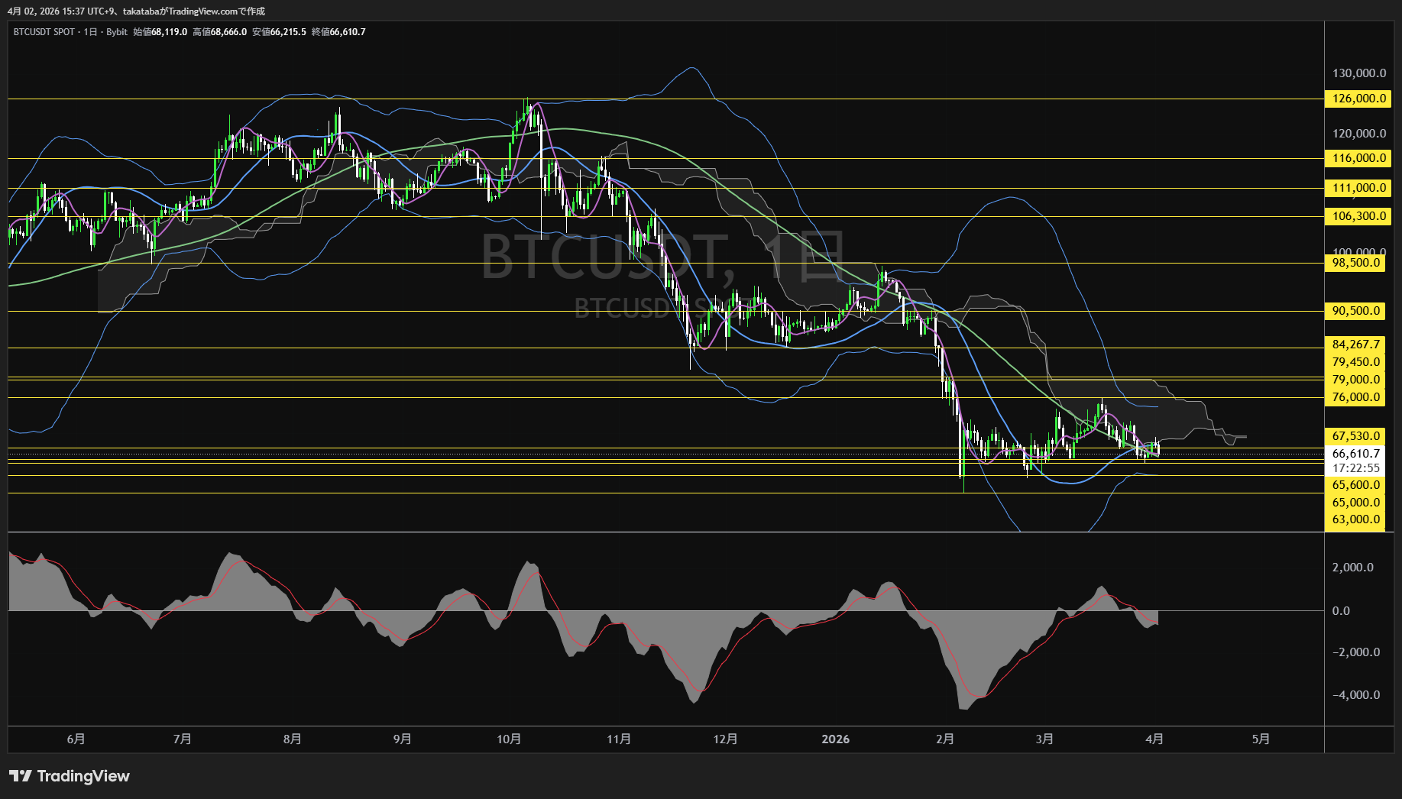This screenshot has width=1402, height=799.
Task: Click the 76,000.0 yellow support price label
Action: tap(1356, 396)
